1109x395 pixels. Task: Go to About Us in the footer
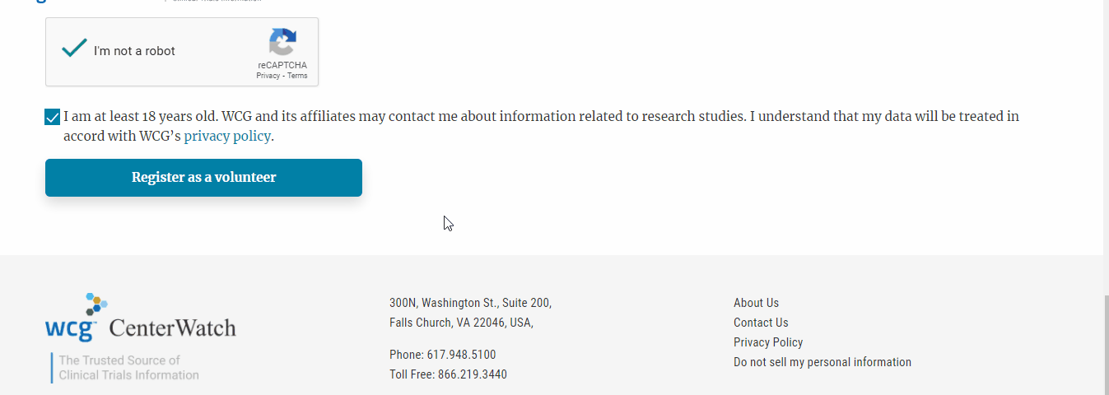[756, 303]
